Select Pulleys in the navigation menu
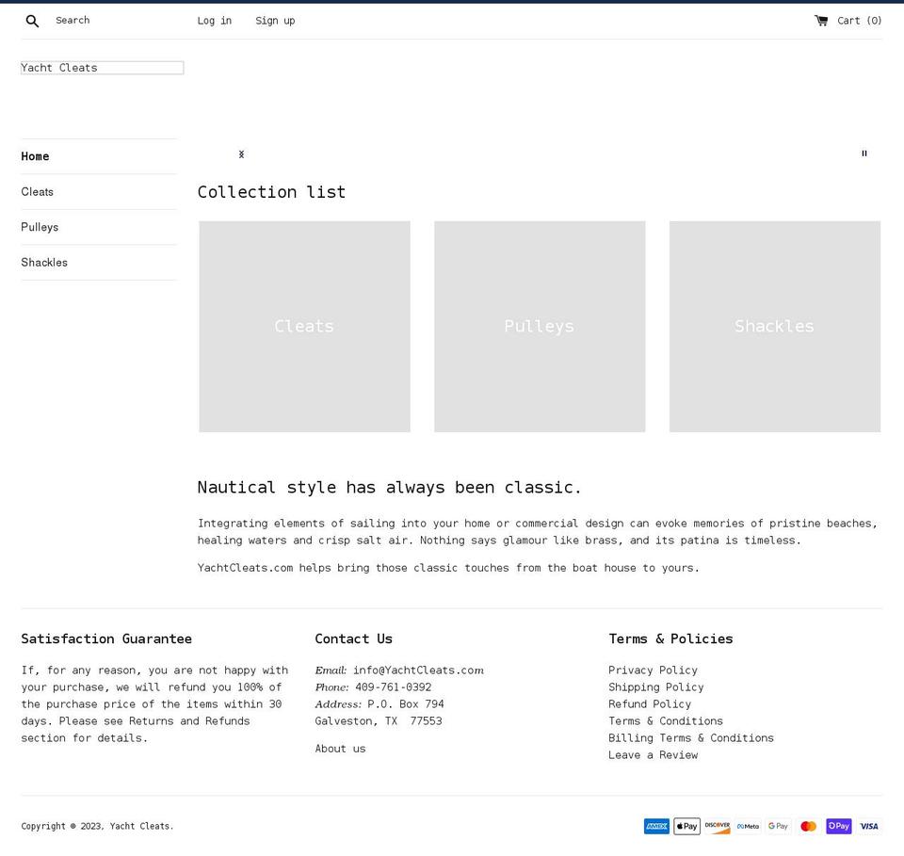 [x=40, y=227]
